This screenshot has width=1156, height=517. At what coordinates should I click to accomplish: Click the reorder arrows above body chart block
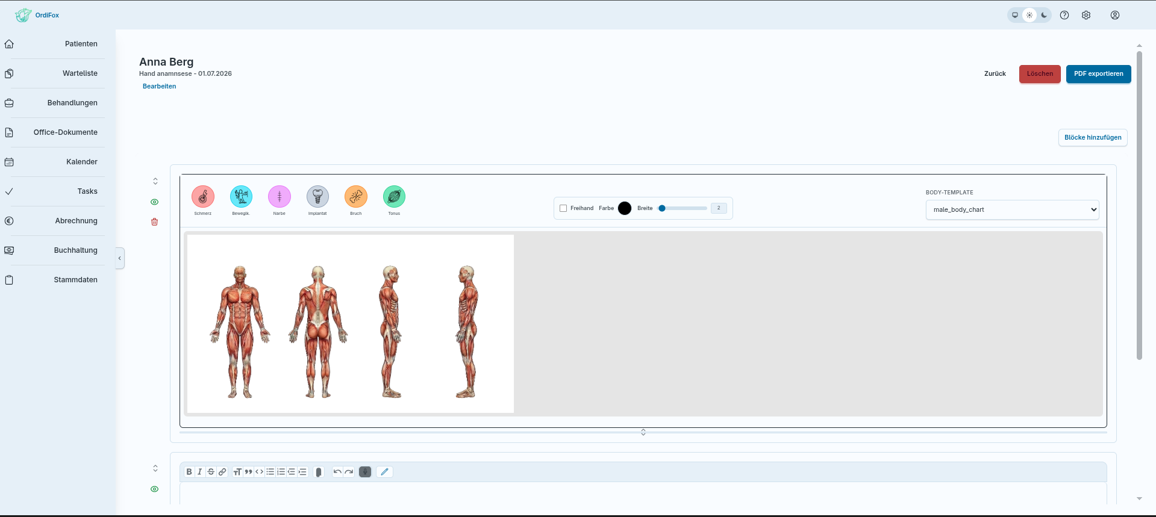155,181
